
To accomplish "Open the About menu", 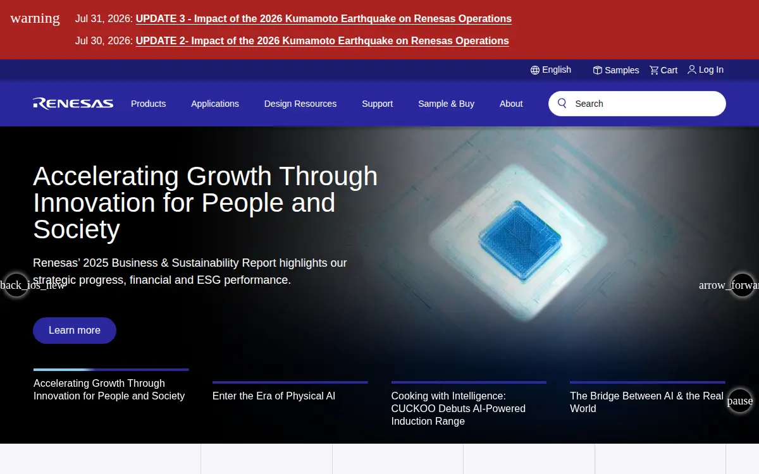I will 511,104.
